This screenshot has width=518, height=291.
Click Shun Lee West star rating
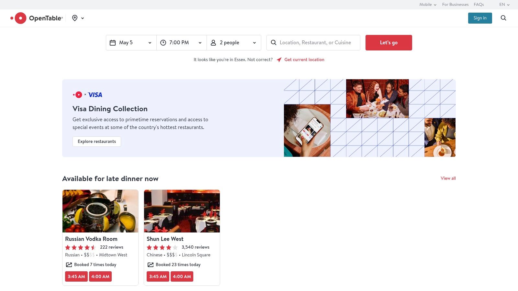pyautogui.click(x=162, y=247)
